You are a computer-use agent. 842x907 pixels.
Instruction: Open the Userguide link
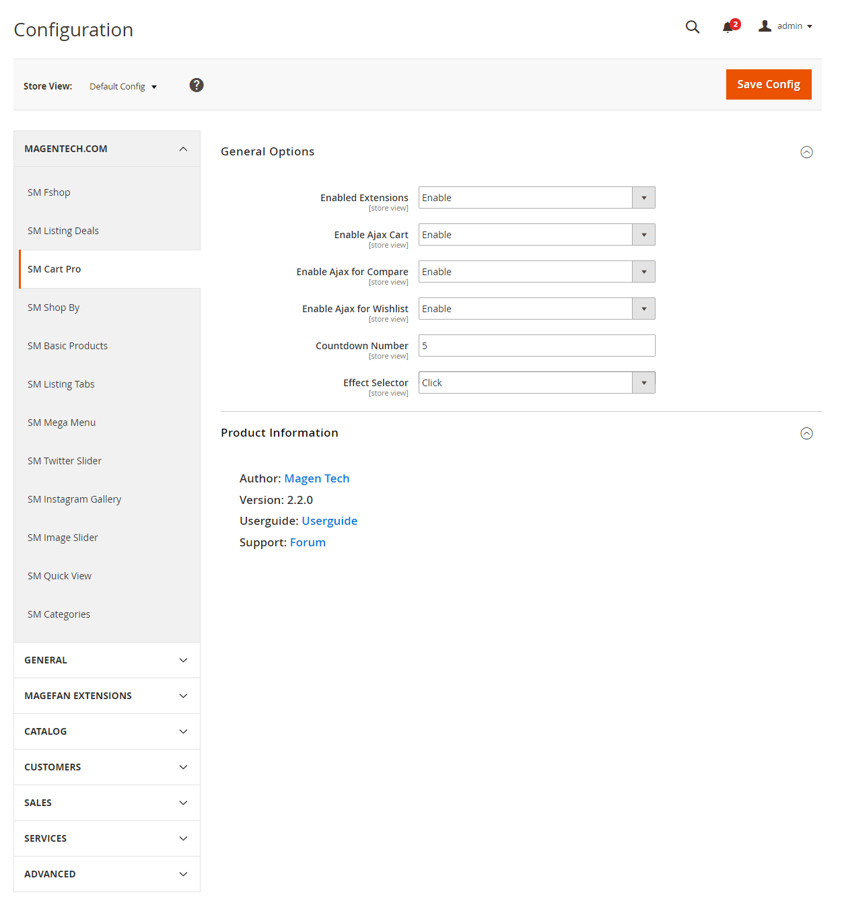point(330,521)
